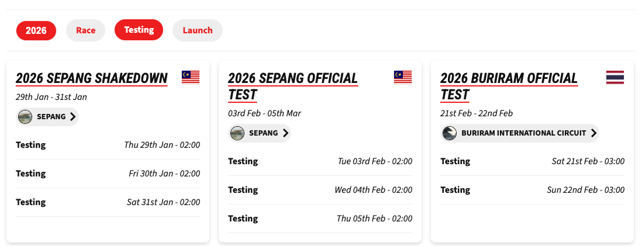Open the 2026 Buriram Official Test link
This screenshot has width=642, height=246.
point(509,86)
